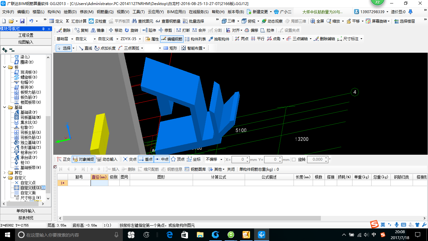Toggle 正交 orthogonal mode

pyautogui.click(x=64, y=159)
